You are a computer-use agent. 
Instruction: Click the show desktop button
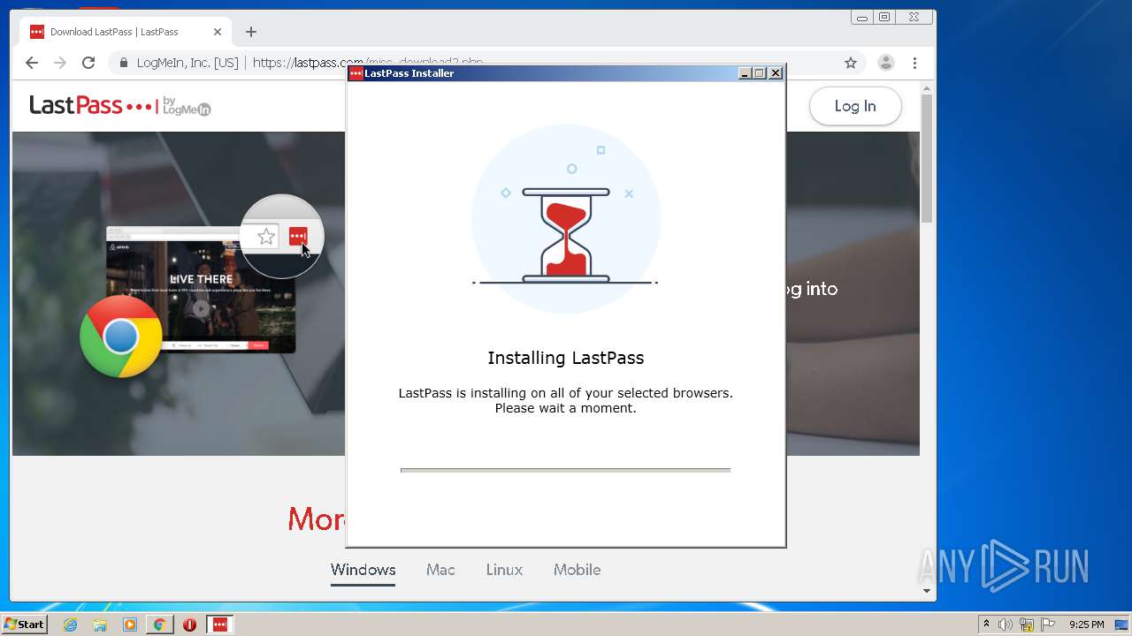click(x=1123, y=625)
